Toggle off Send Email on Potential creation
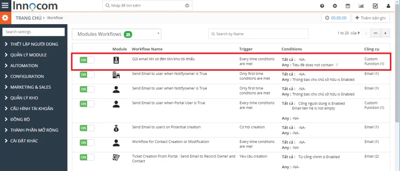 [x=87, y=128]
